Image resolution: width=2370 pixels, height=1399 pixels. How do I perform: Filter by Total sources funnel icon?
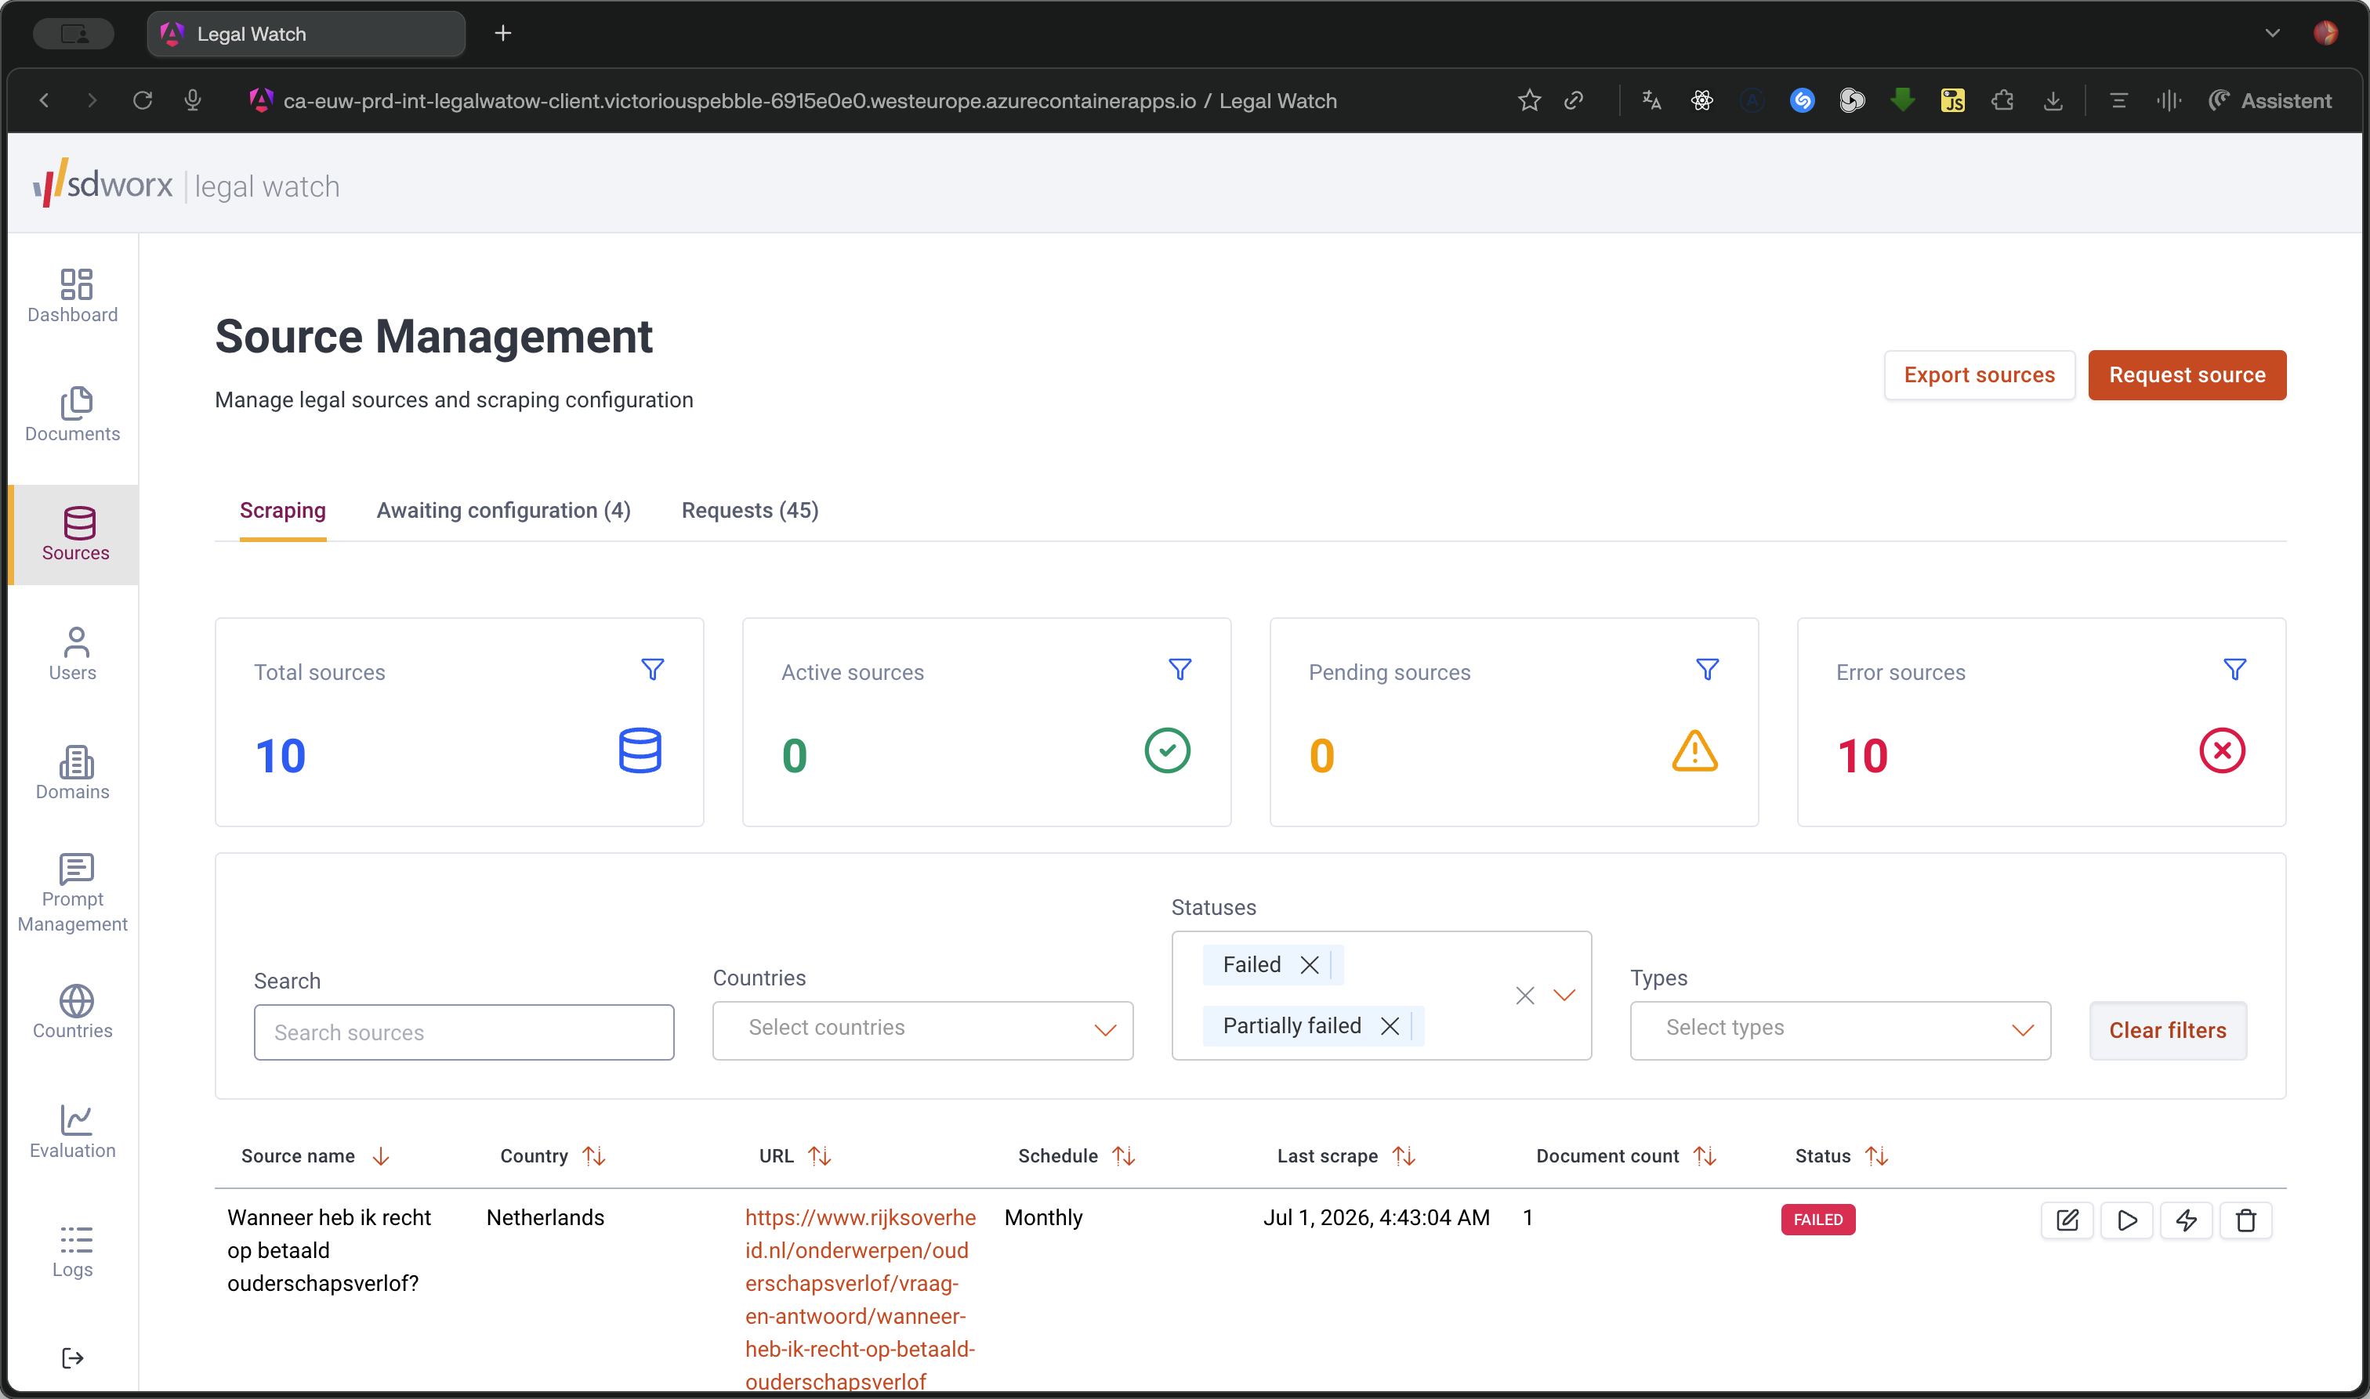pos(653,669)
